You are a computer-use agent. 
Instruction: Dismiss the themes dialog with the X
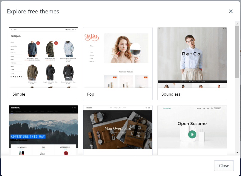pyautogui.click(x=231, y=11)
